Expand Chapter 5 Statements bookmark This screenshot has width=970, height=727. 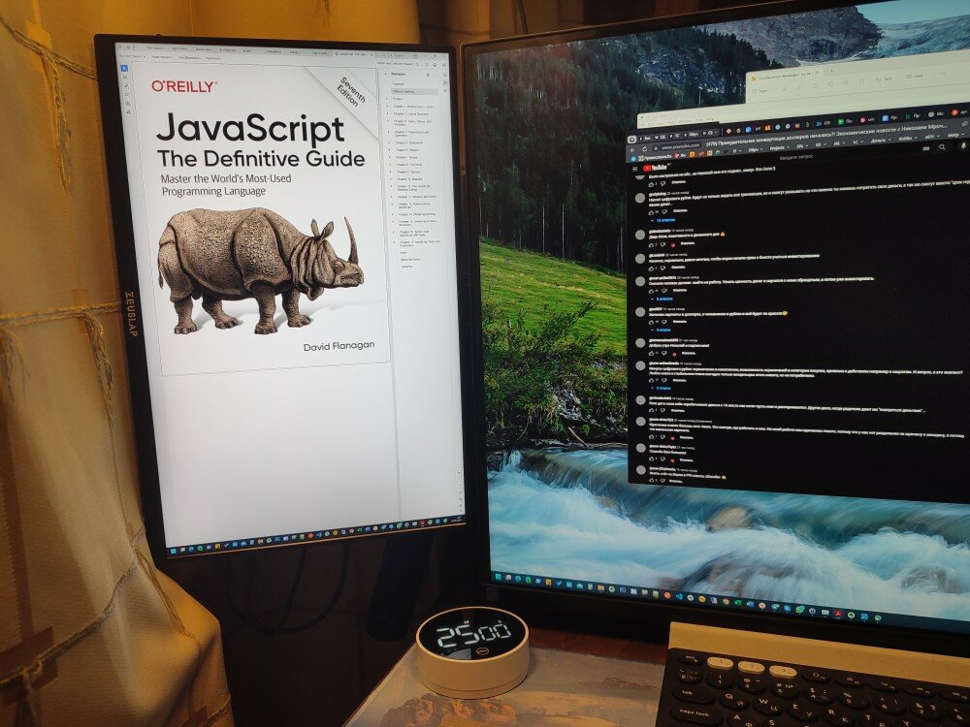pyautogui.click(x=390, y=142)
